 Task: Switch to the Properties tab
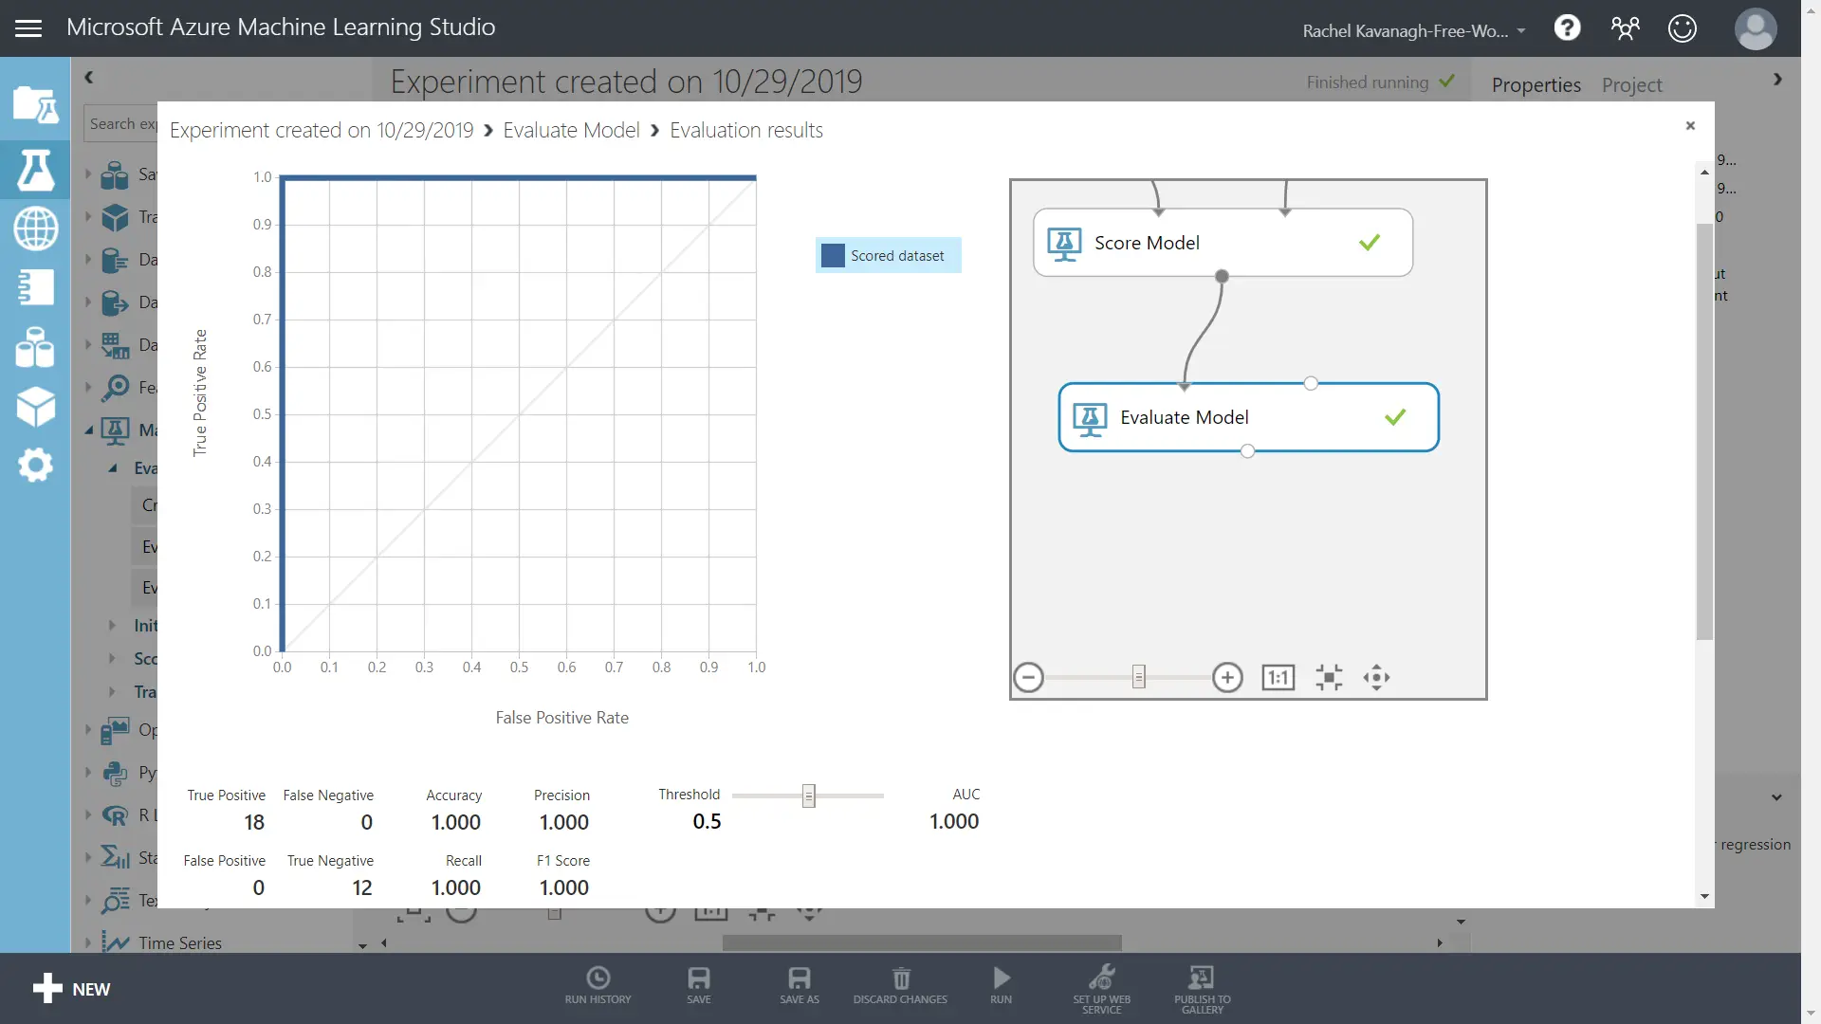[x=1536, y=84]
